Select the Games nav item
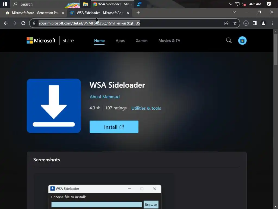 tap(141, 41)
